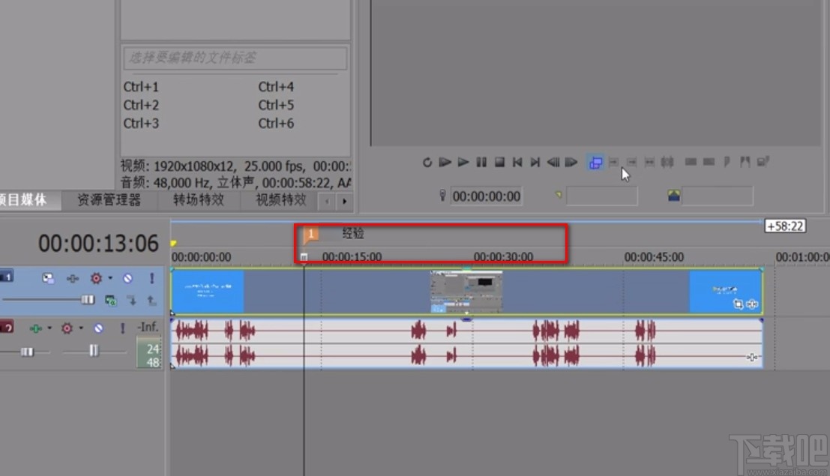Image resolution: width=830 pixels, height=476 pixels.
Task: Click the highlighted blue overlapping-rectangles trimmer icon
Action: [x=595, y=163]
